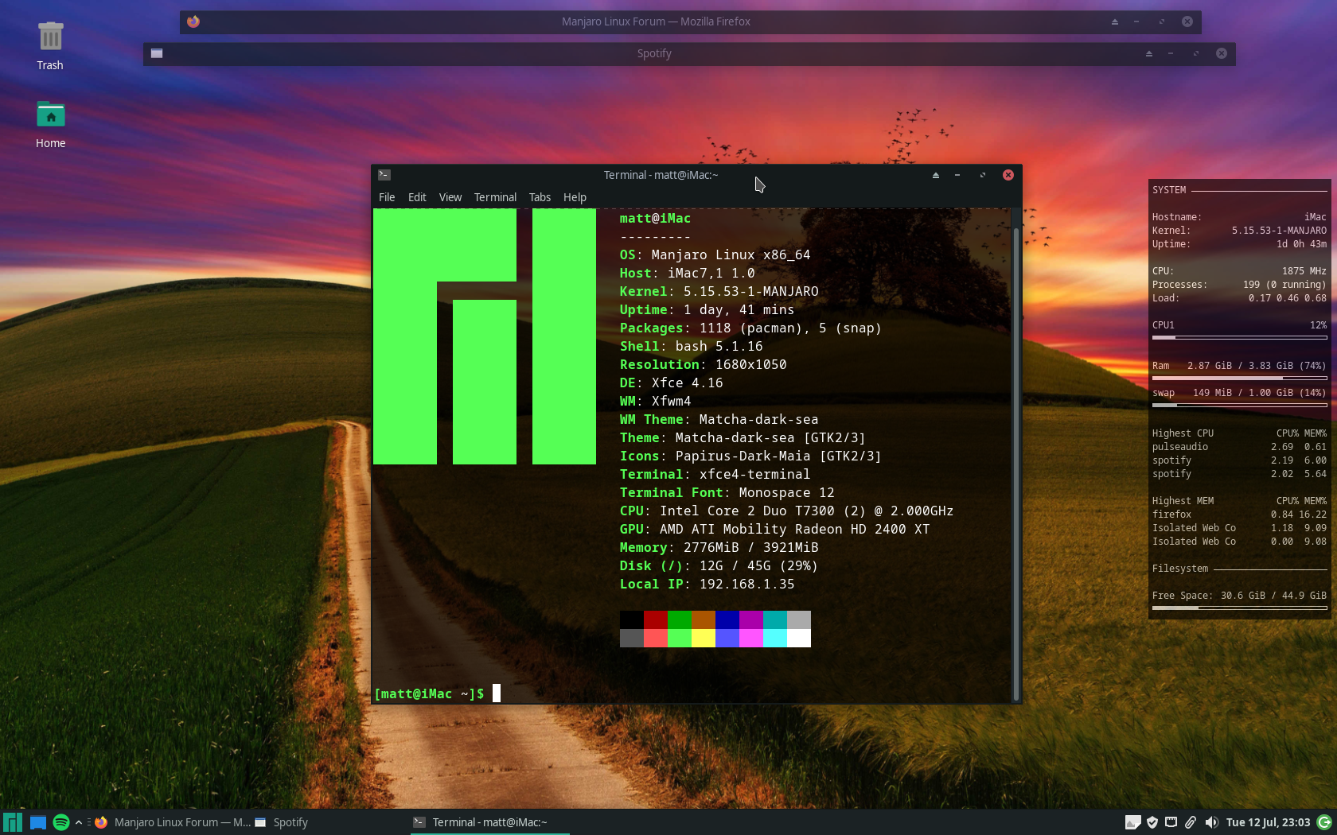Click the green session logout icon
The height and width of the screenshot is (835, 1337).
coord(1324,822)
